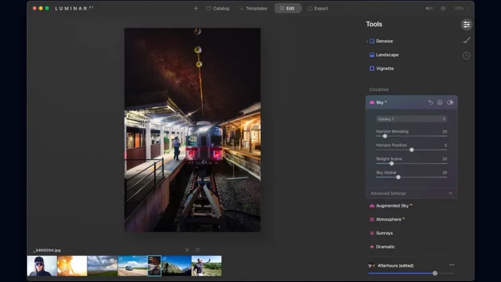The width and height of the screenshot is (501, 282).
Task: Select the brush edit icon in right sidebar
Action: 466,40
